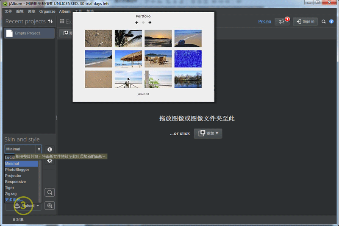Expand the Minimal skin combo box
The width and height of the screenshot is (339, 226).
(39, 149)
